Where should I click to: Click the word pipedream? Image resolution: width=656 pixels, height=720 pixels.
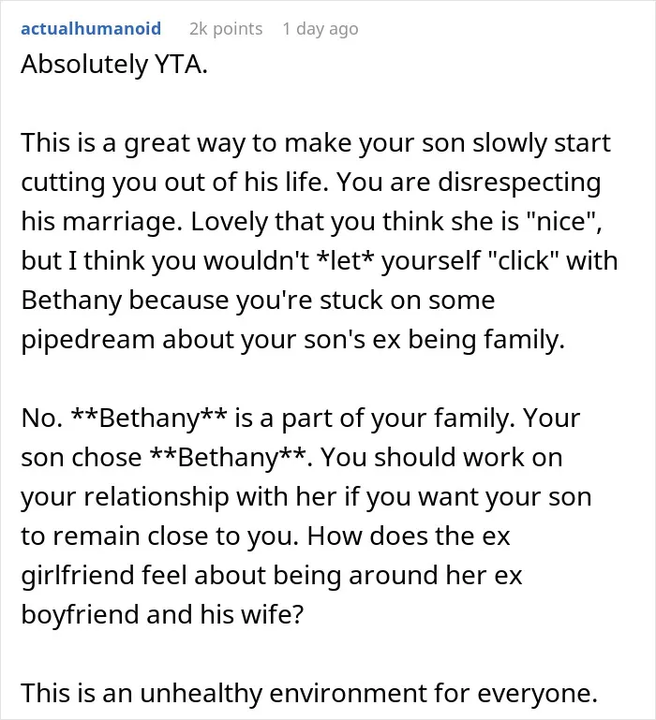(x=88, y=340)
